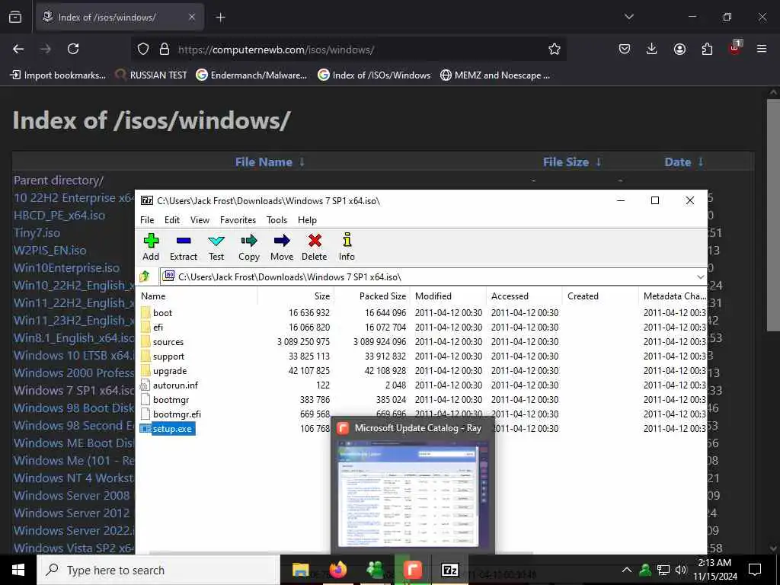The image size is (780, 585).
Task: Open Firefox View in the tab bar
Action: 15,18
